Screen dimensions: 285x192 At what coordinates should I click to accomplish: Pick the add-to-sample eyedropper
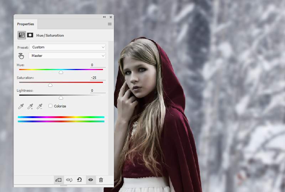[x=31, y=106]
